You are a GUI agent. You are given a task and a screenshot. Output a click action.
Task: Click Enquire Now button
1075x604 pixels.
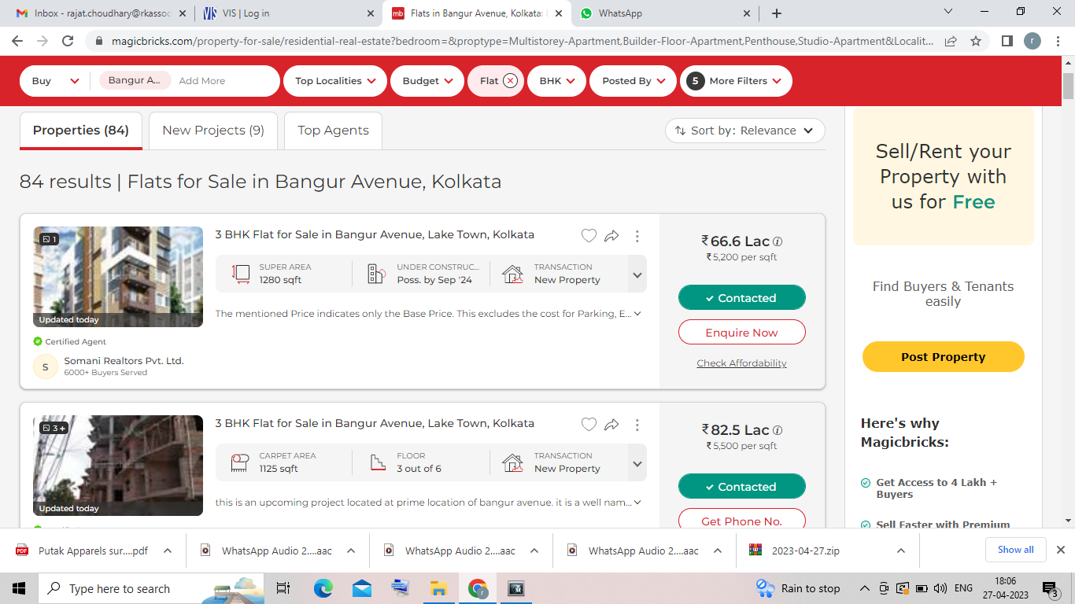point(742,333)
